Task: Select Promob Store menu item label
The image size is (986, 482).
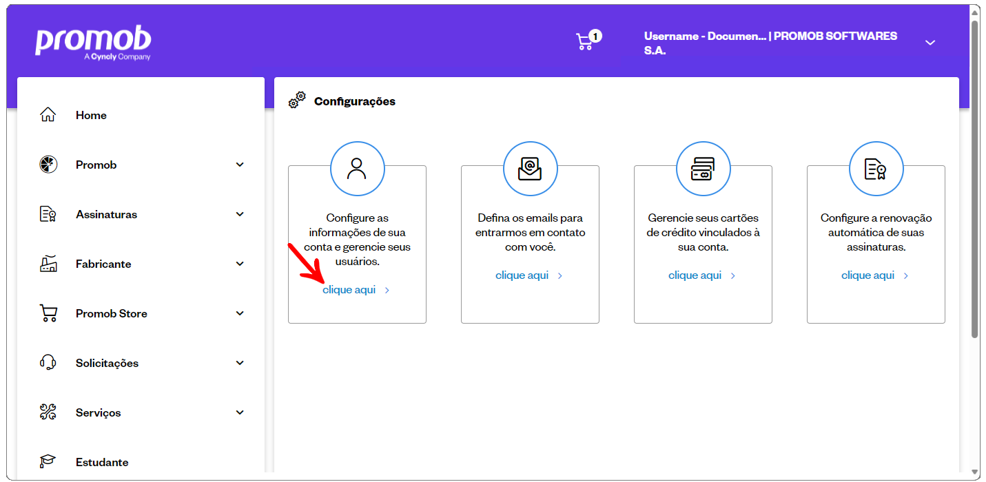Action: pyautogui.click(x=112, y=313)
